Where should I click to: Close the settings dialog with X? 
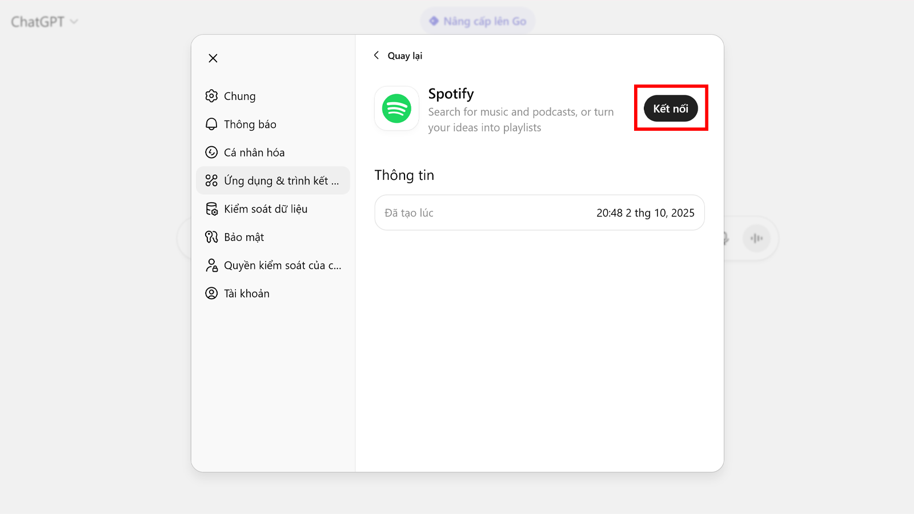213,58
